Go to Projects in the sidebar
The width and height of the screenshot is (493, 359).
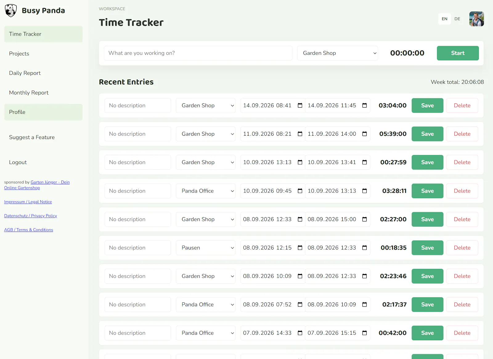43,54
